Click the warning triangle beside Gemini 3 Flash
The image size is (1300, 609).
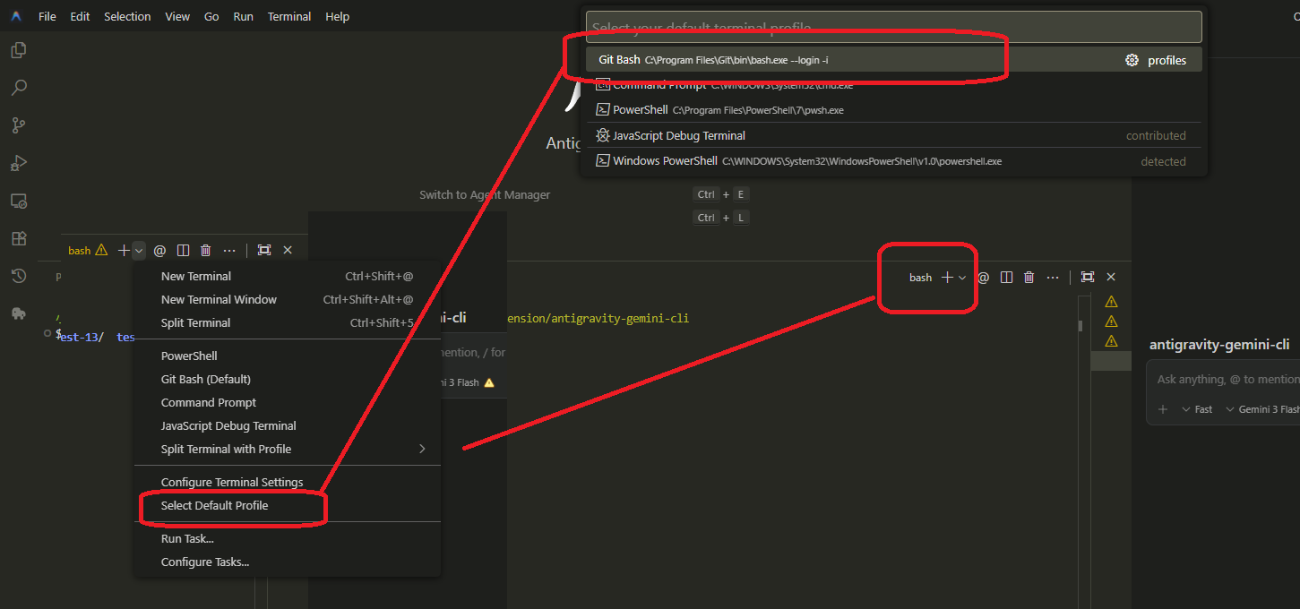(488, 382)
